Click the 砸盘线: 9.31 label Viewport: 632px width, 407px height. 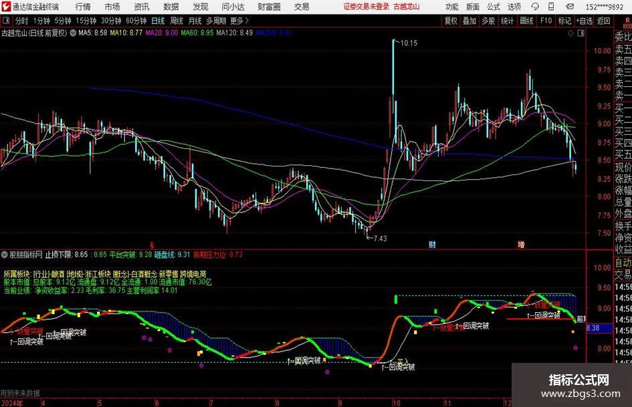(x=172, y=255)
